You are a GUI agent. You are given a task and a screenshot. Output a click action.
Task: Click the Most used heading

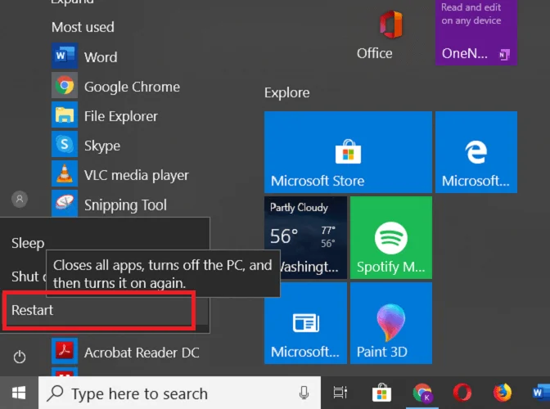83,27
